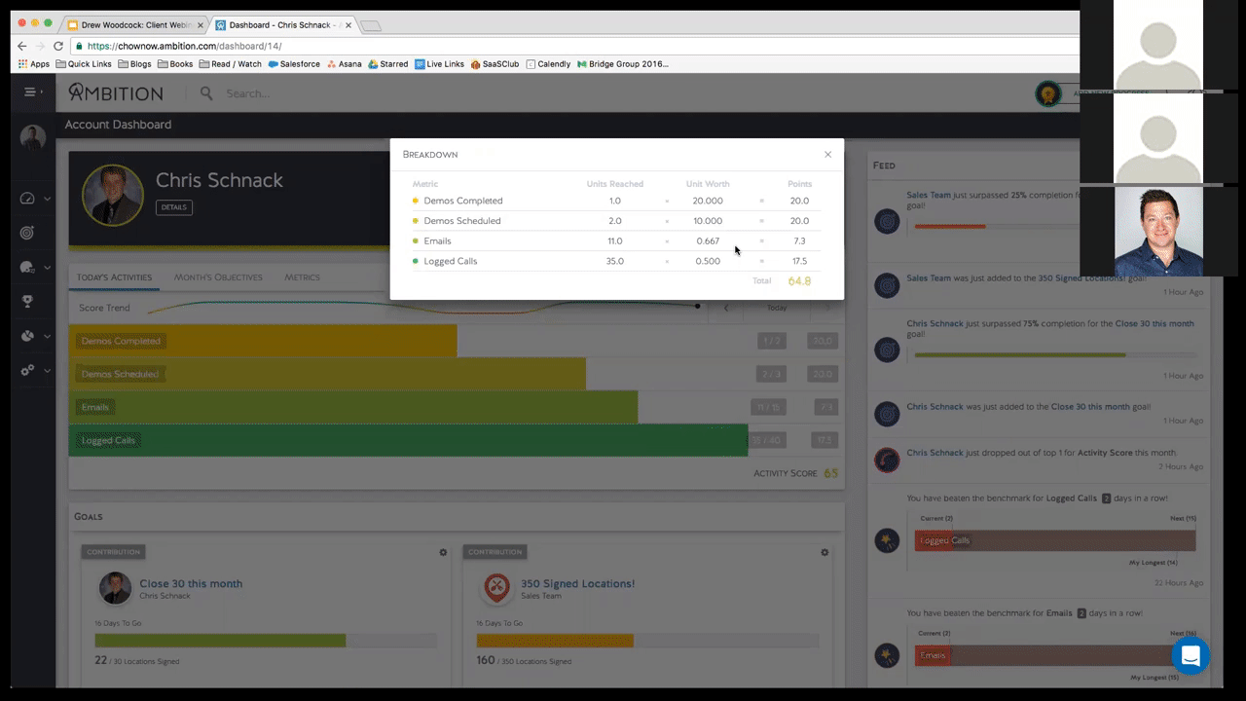Open the dashboard speedometer sidebar icon

coord(27,199)
